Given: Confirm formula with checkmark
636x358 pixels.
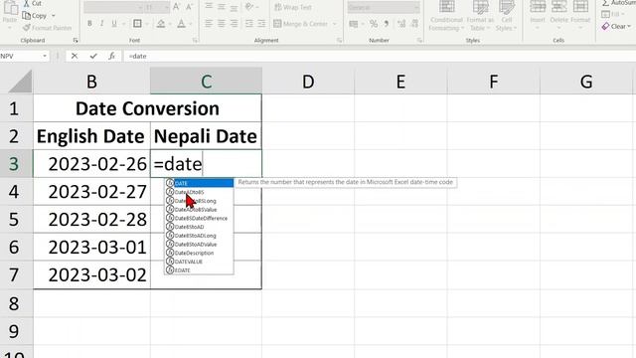Looking at the screenshot, I should click(93, 56).
